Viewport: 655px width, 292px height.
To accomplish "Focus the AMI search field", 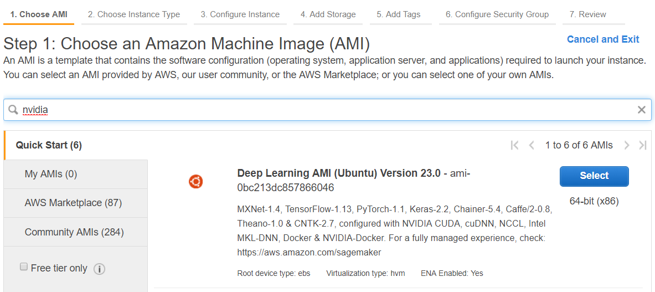I will [327, 110].
